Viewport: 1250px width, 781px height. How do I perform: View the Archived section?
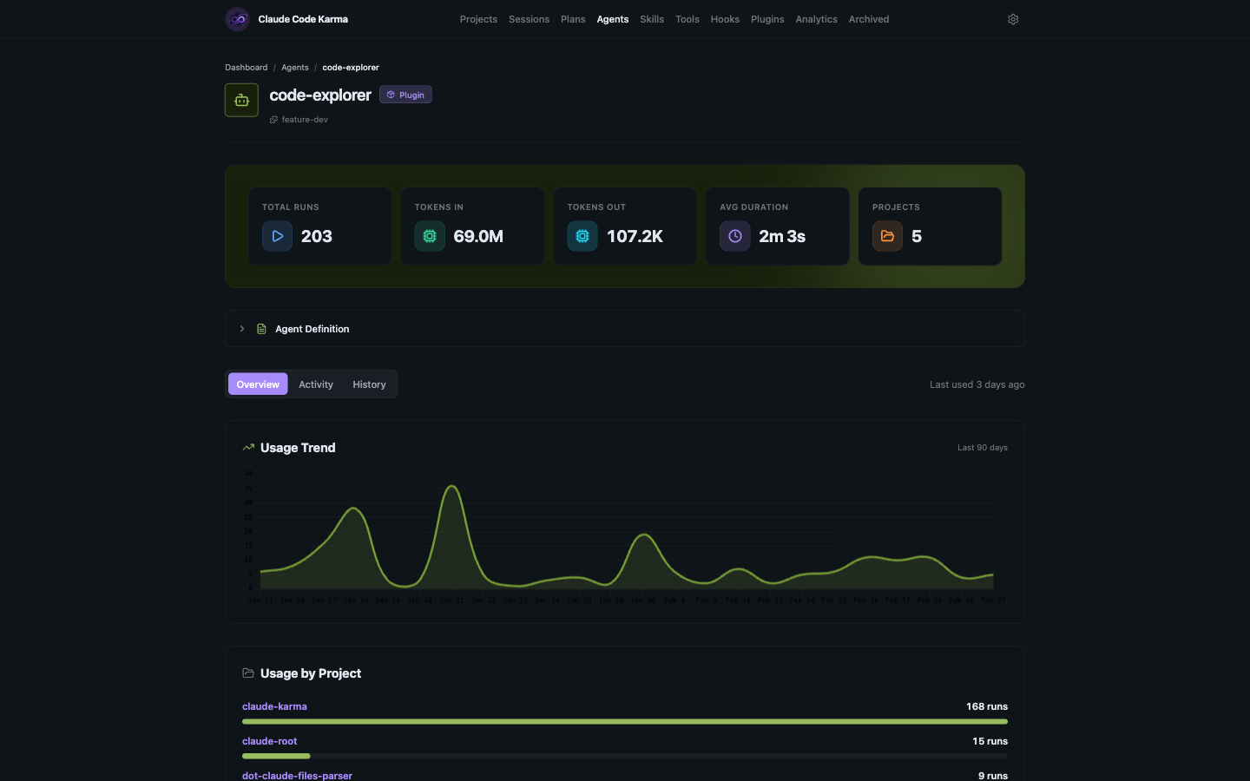(869, 19)
